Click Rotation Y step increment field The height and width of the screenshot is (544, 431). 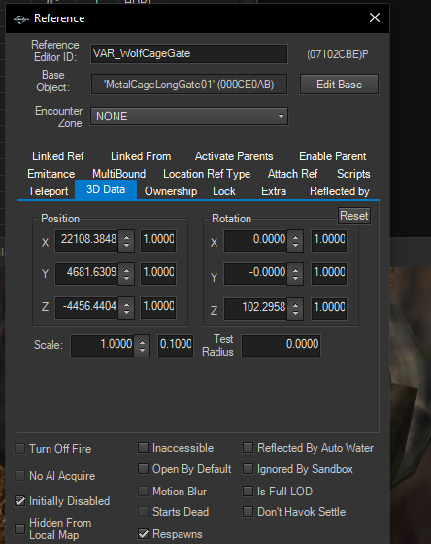coord(329,274)
